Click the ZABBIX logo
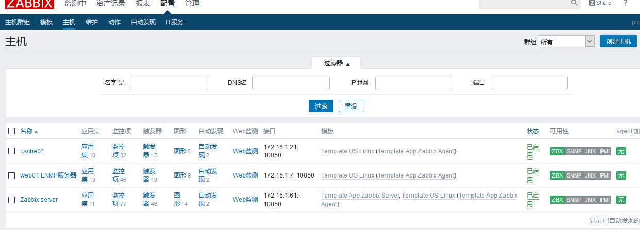Screen dimensions: 640x230 29,4
